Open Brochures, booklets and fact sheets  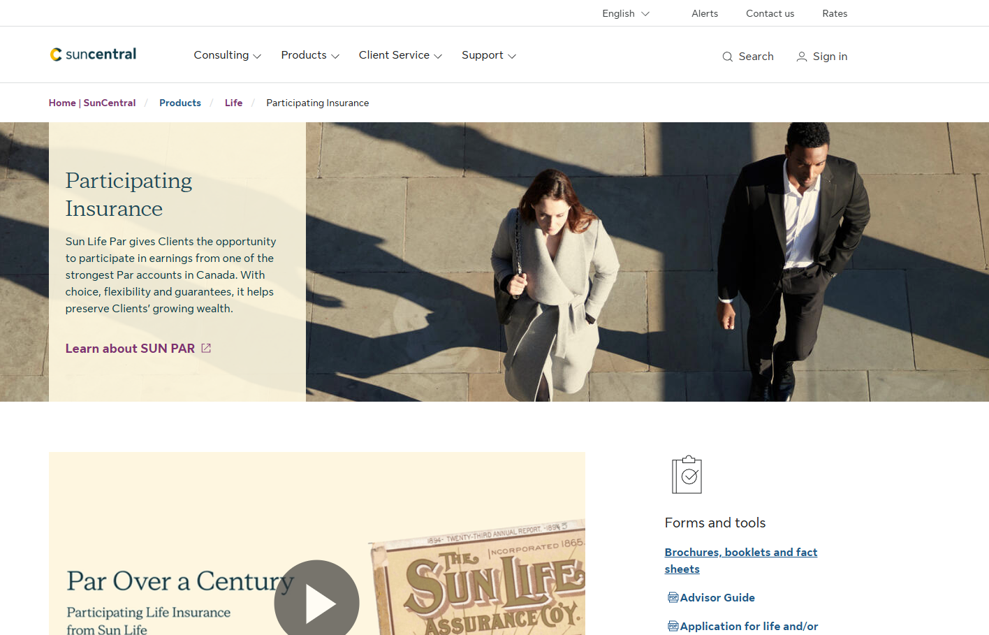740,560
